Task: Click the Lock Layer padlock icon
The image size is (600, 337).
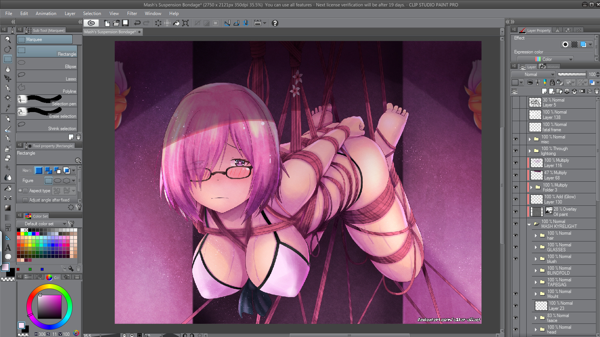Action: coord(552,82)
